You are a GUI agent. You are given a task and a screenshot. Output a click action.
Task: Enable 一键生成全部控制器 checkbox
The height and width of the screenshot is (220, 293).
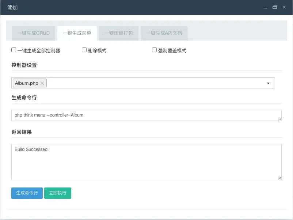point(14,50)
